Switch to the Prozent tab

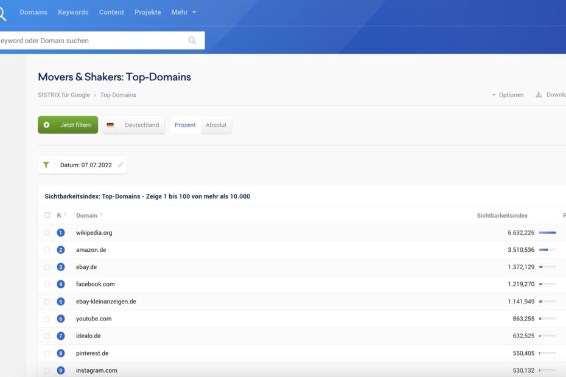click(185, 125)
